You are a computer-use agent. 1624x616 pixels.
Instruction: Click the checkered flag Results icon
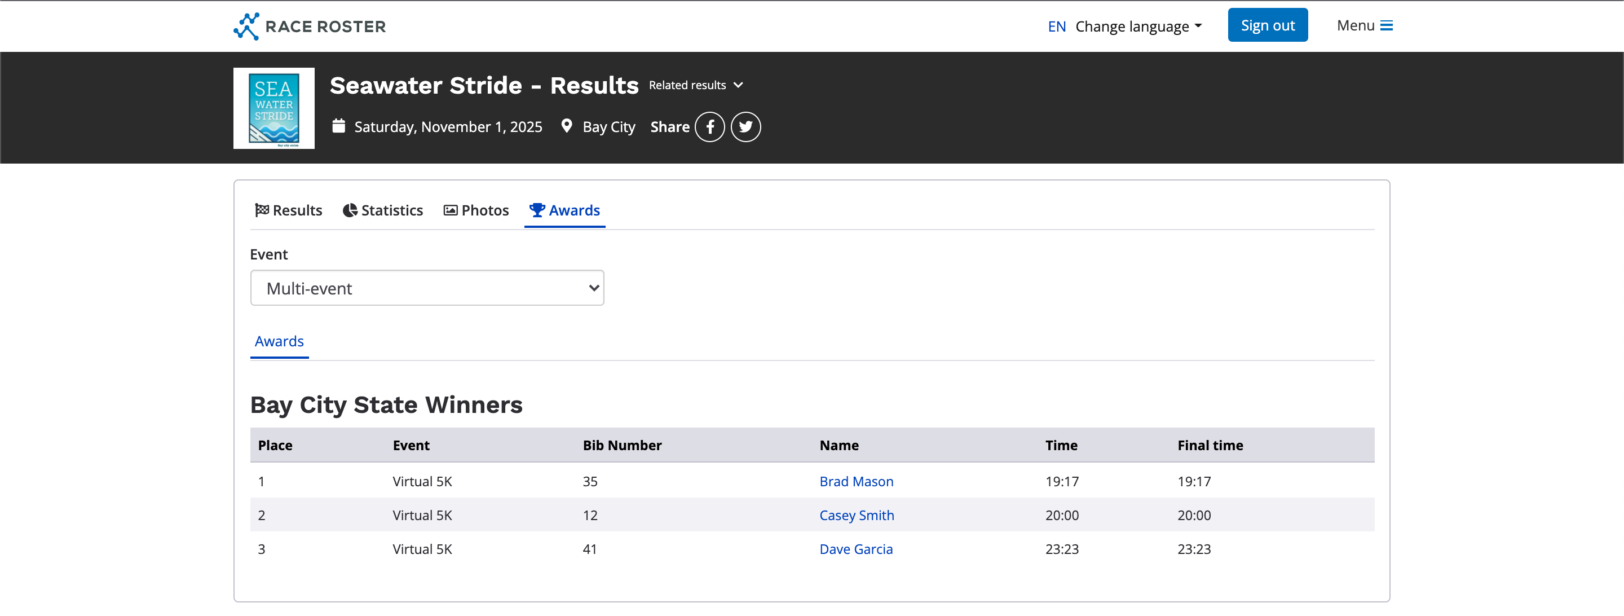(x=262, y=210)
